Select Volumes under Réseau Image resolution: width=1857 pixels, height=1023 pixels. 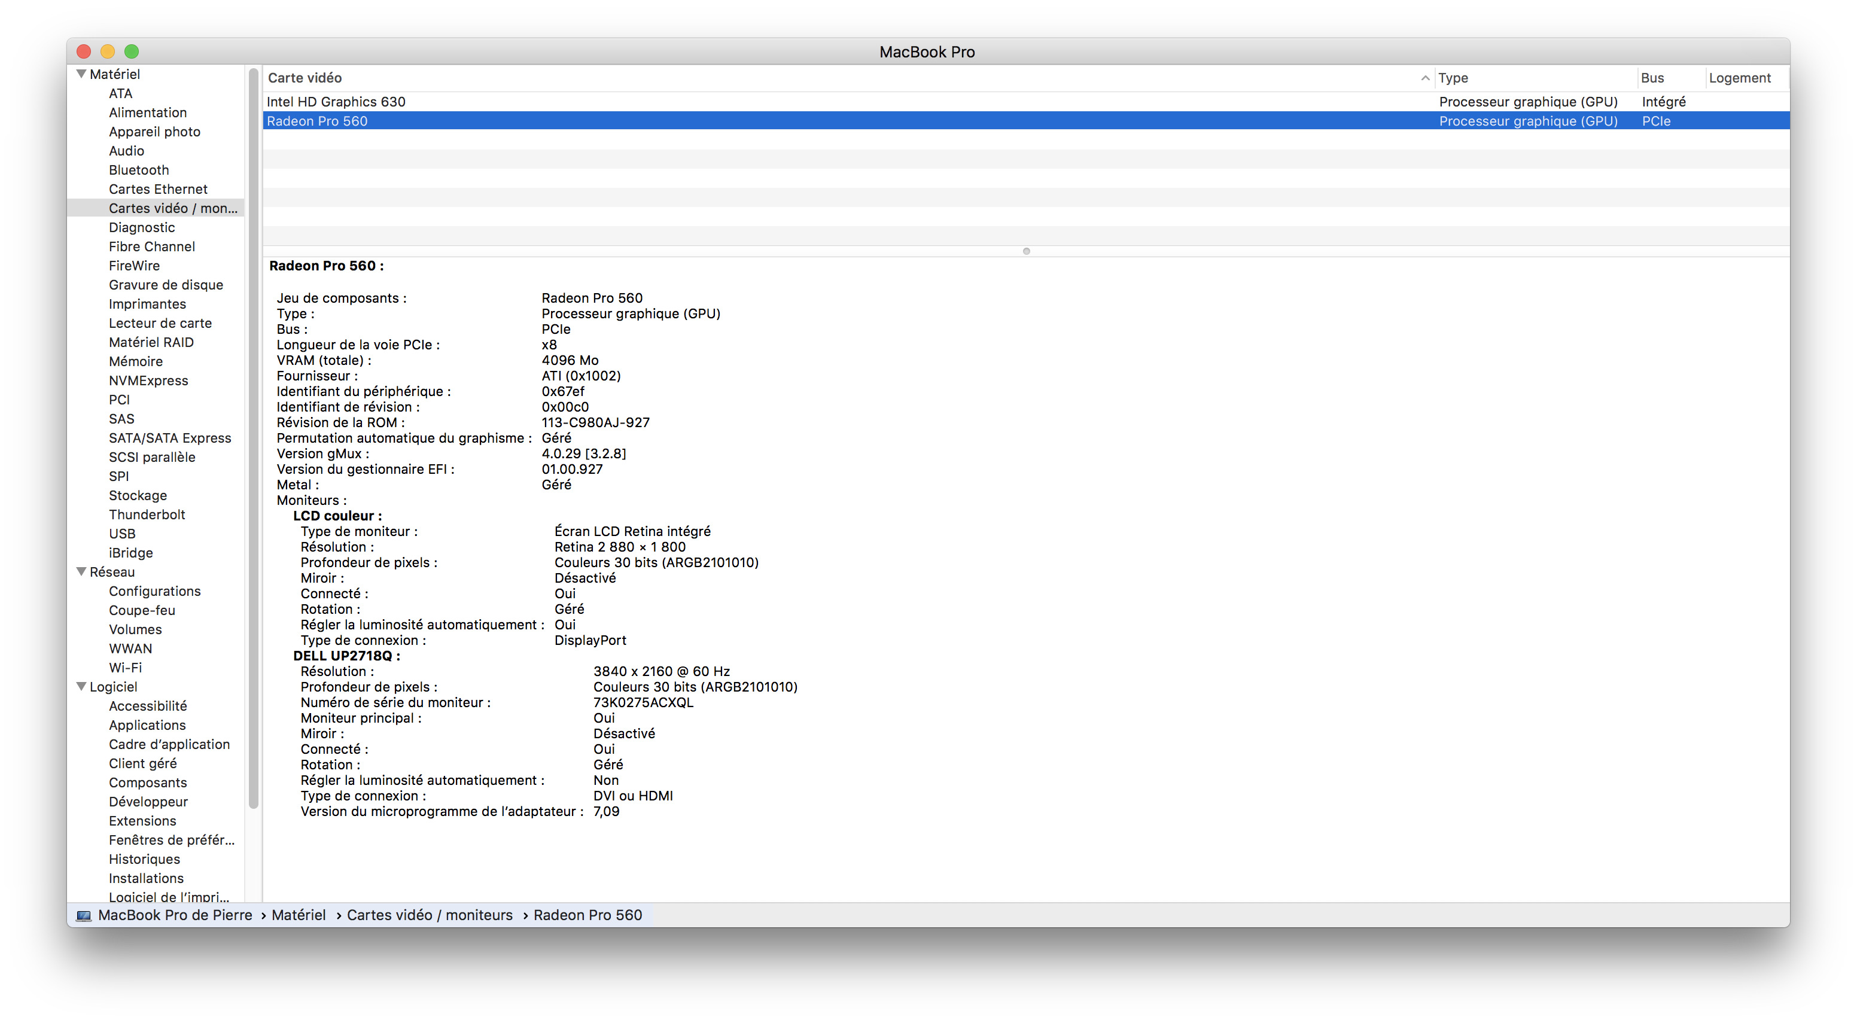click(x=135, y=629)
